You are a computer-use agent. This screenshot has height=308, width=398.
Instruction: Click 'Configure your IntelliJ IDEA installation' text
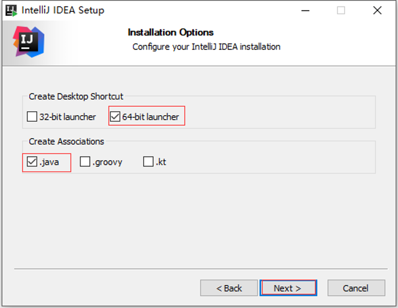206,47
